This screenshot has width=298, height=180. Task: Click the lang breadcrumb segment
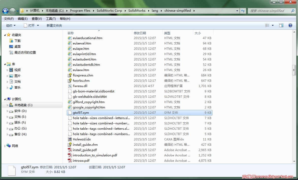pyautogui.click(x=155, y=11)
